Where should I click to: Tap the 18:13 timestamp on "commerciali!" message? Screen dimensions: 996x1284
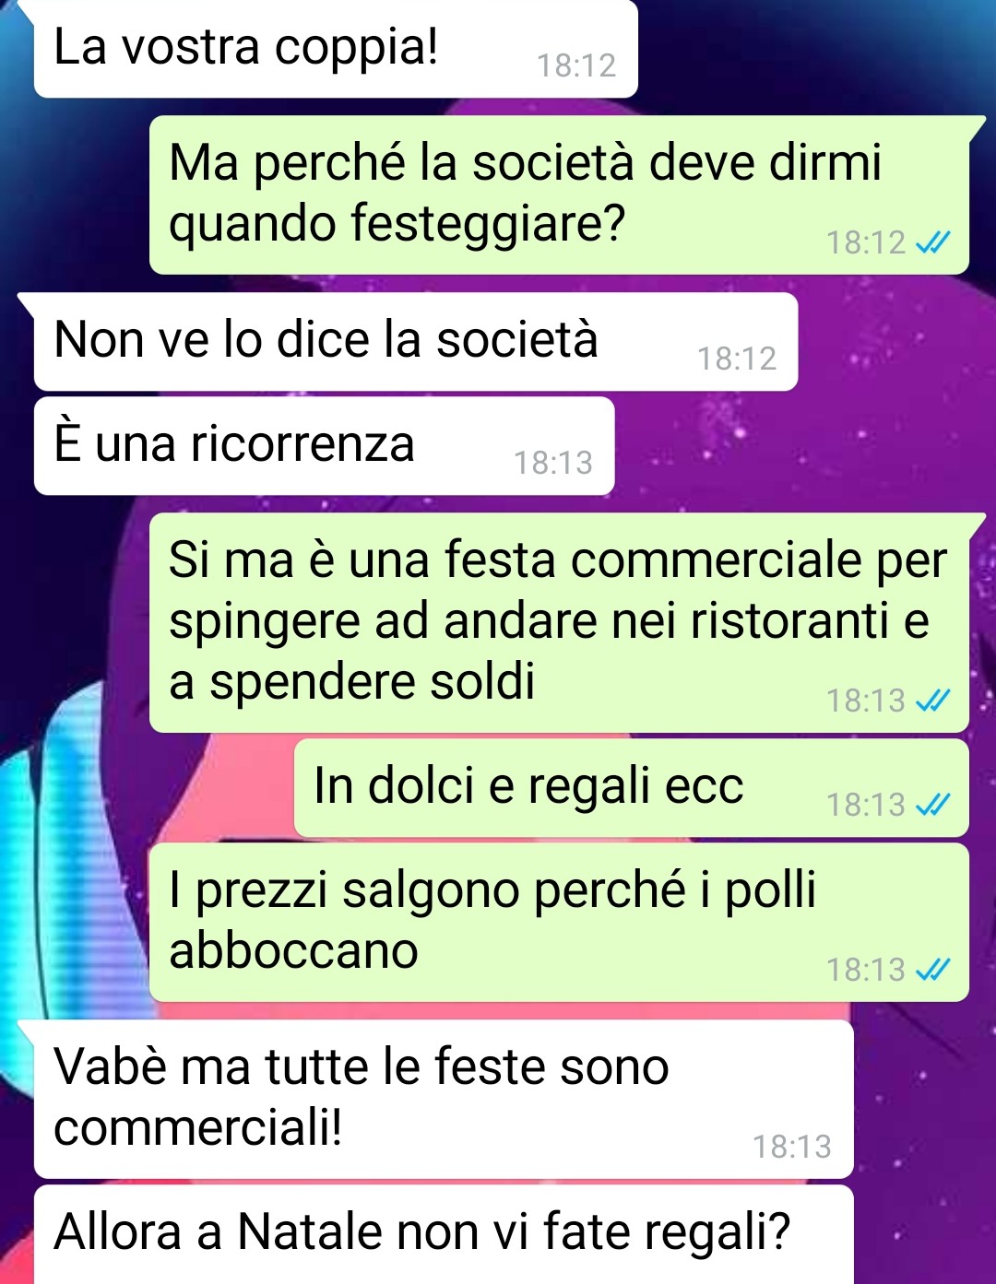(x=792, y=1147)
